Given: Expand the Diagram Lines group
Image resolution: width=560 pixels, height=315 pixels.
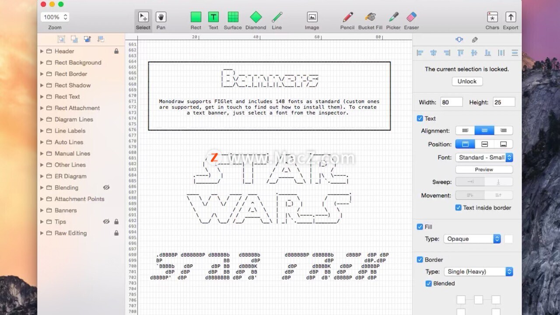Looking at the screenshot, I should 42,119.
